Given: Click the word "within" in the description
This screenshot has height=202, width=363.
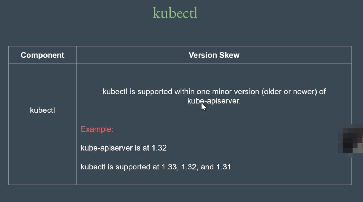Looking at the screenshot, I should (x=184, y=92).
